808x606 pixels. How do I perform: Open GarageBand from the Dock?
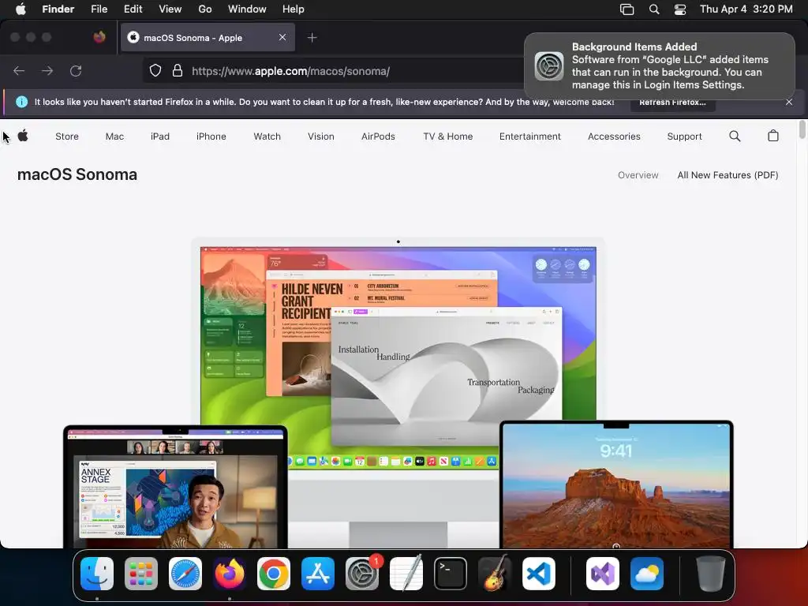[x=495, y=574]
